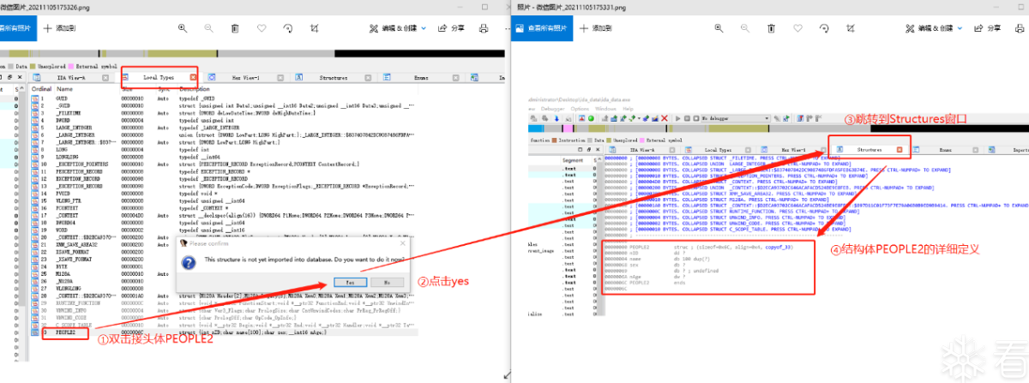Select Enums tab in right image
Viewport: 1029px width, 383px height.
point(946,149)
